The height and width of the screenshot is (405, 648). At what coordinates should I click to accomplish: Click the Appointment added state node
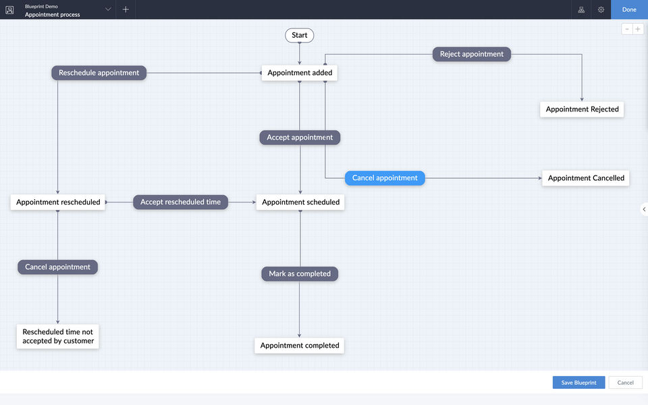(300, 73)
